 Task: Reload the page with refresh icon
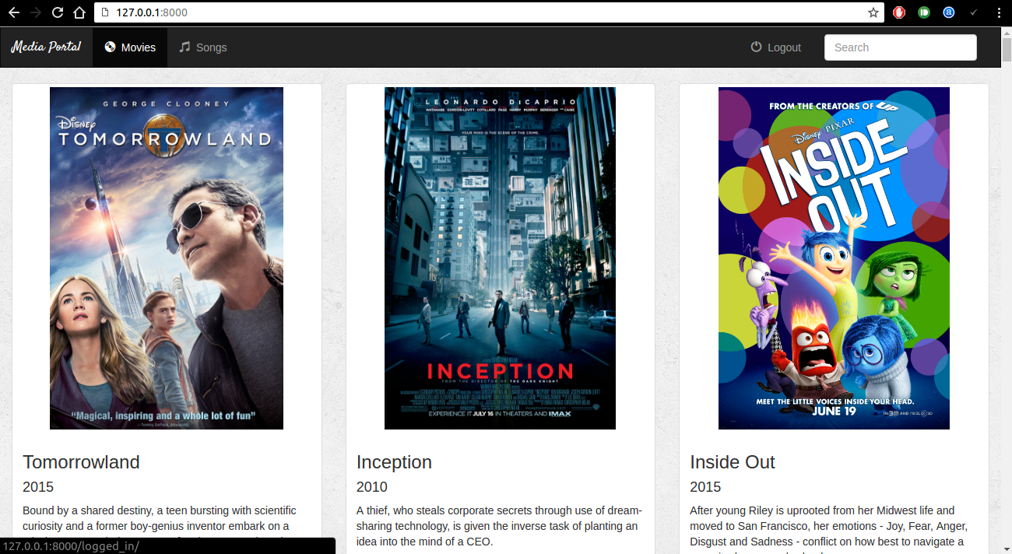pyautogui.click(x=57, y=12)
